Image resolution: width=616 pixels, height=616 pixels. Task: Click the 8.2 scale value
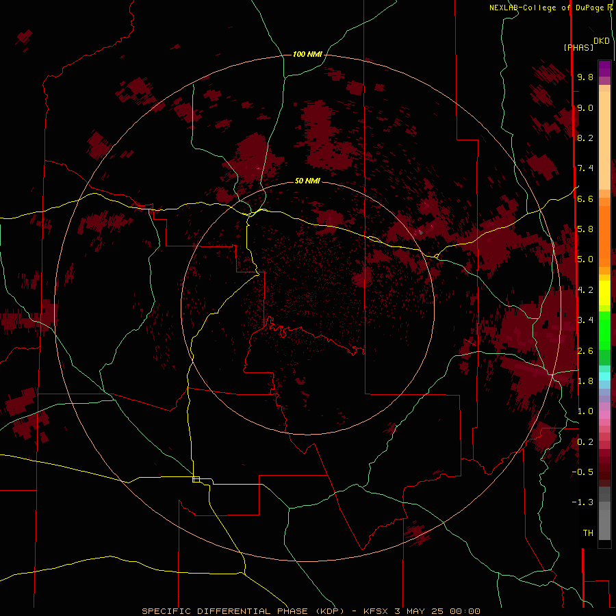(585, 138)
